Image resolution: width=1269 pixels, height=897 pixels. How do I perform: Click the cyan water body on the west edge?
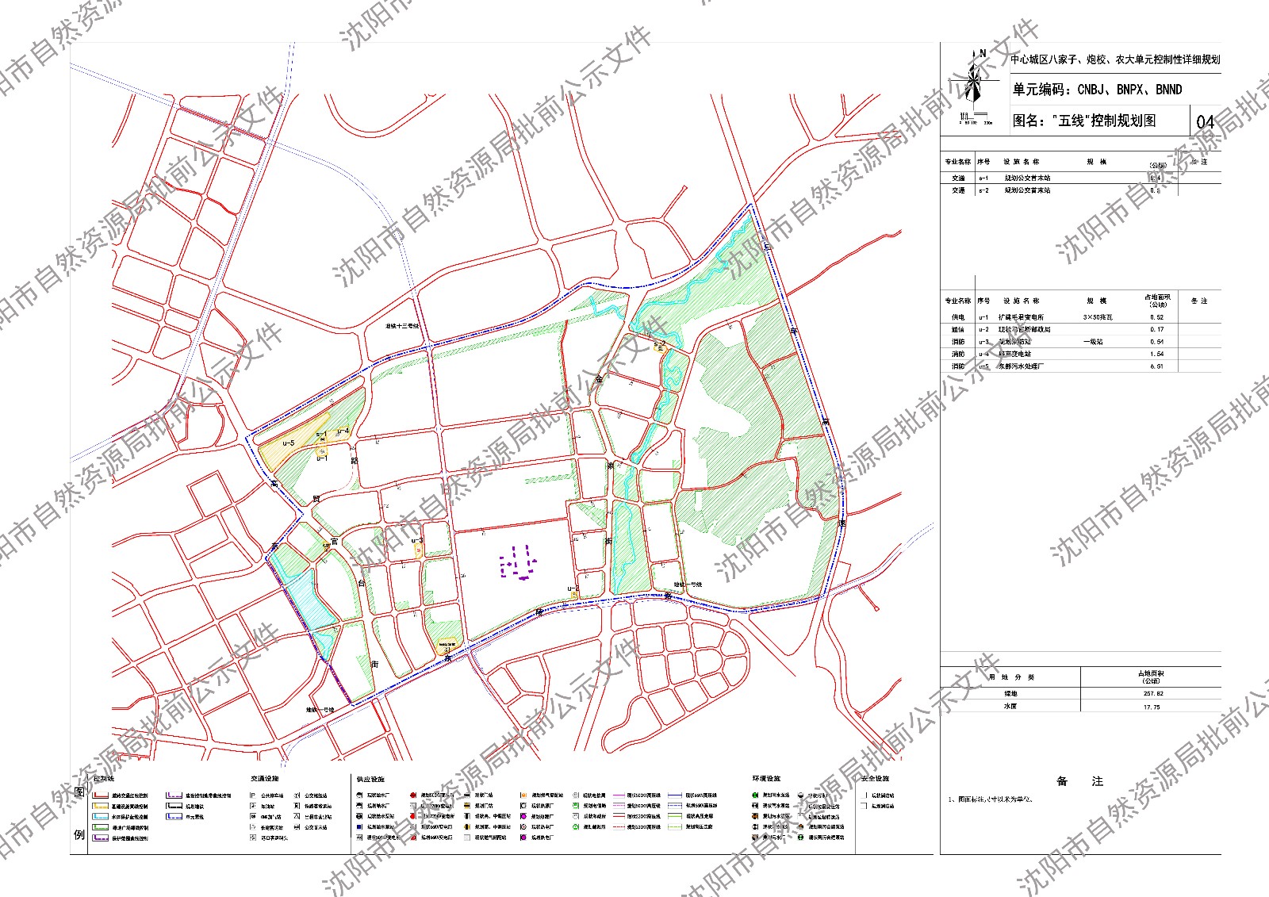click(309, 603)
